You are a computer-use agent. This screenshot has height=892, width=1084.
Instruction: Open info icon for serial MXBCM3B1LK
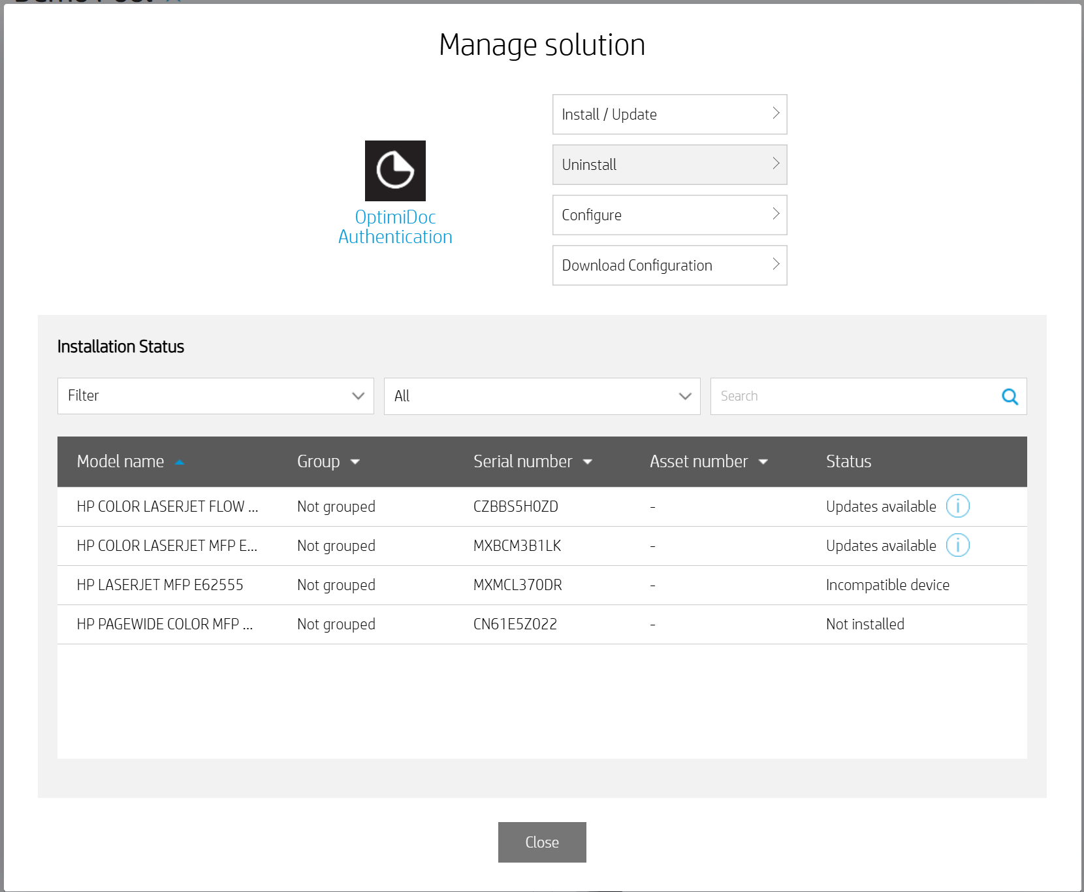(x=957, y=545)
